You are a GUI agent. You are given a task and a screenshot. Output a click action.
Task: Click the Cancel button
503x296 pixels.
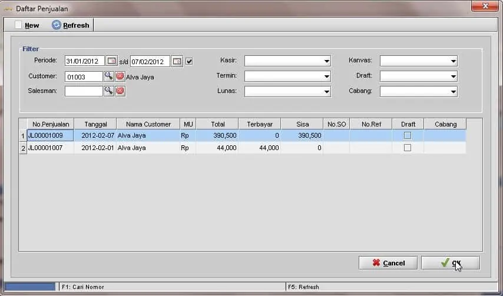click(x=388, y=263)
